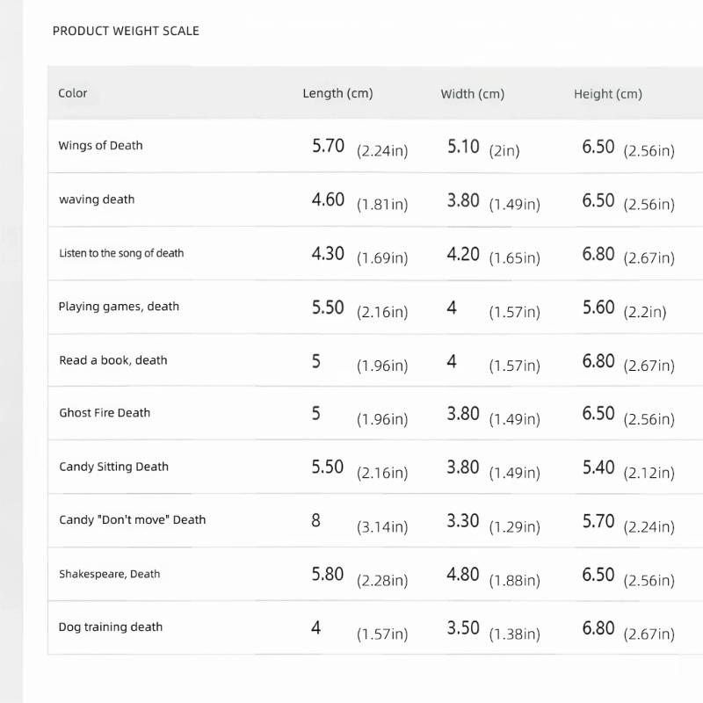This screenshot has width=703, height=703.
Task: Click the 5.70 length for Wings of Death
Action: (x=328, y=146)
